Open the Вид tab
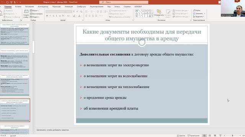Viewport: 245px width, 137px height. point(109,6)
